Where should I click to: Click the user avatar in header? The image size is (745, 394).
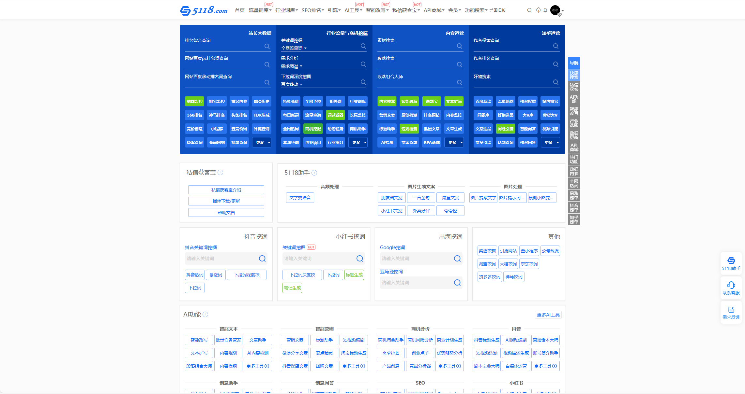pos(555,10)
